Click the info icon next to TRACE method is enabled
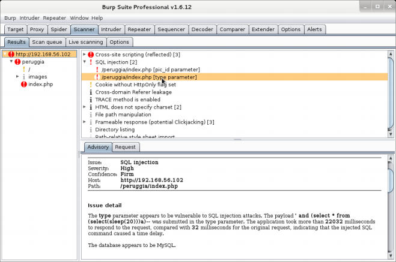Screen dimensions: 396x262 click(x=91, y=100)
